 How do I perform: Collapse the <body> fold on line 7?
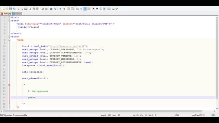[x=9, y=37]
